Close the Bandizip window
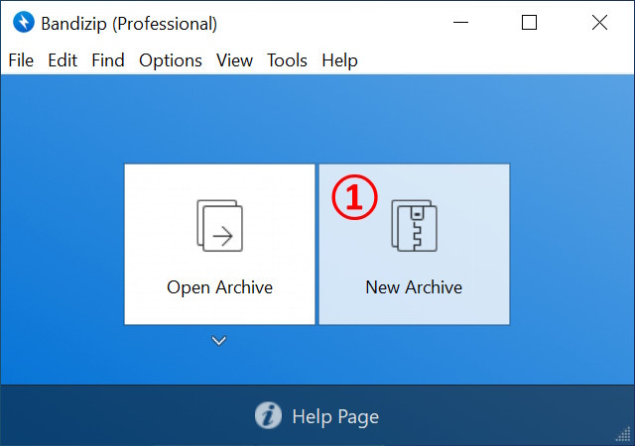Image resolution: width=635 pixels, height=446 pixels. pyautogui.click(x=598, y=23)
